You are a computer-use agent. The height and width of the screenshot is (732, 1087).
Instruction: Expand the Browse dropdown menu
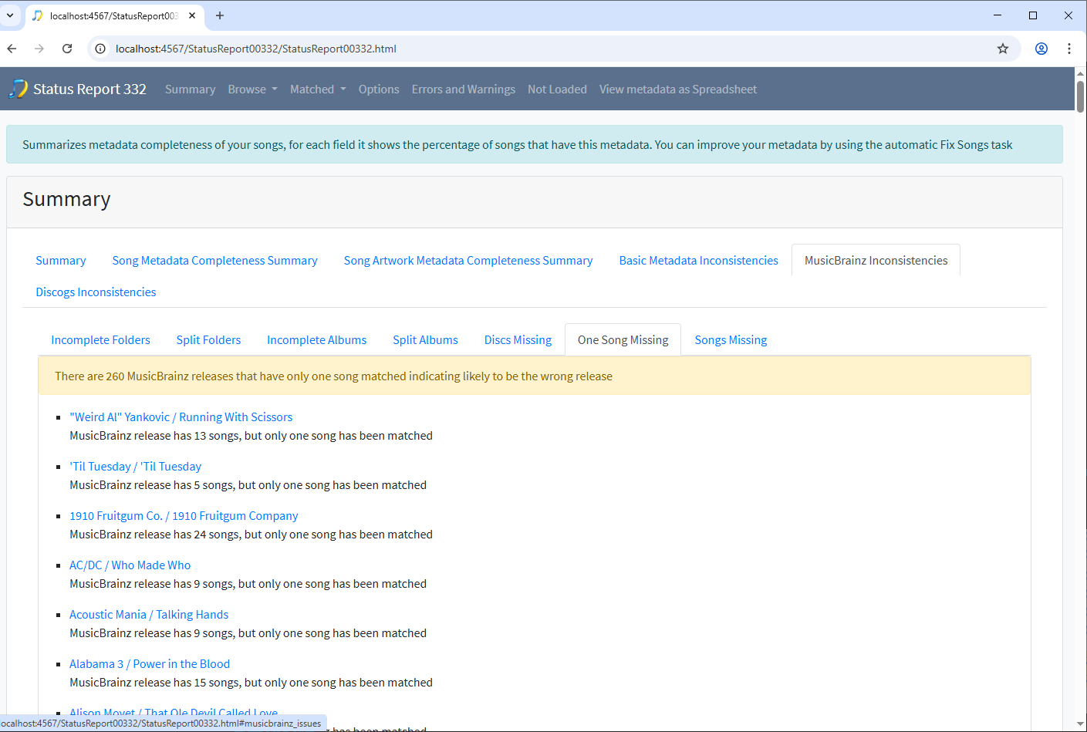pyautogui.click(x=252, y=89)
